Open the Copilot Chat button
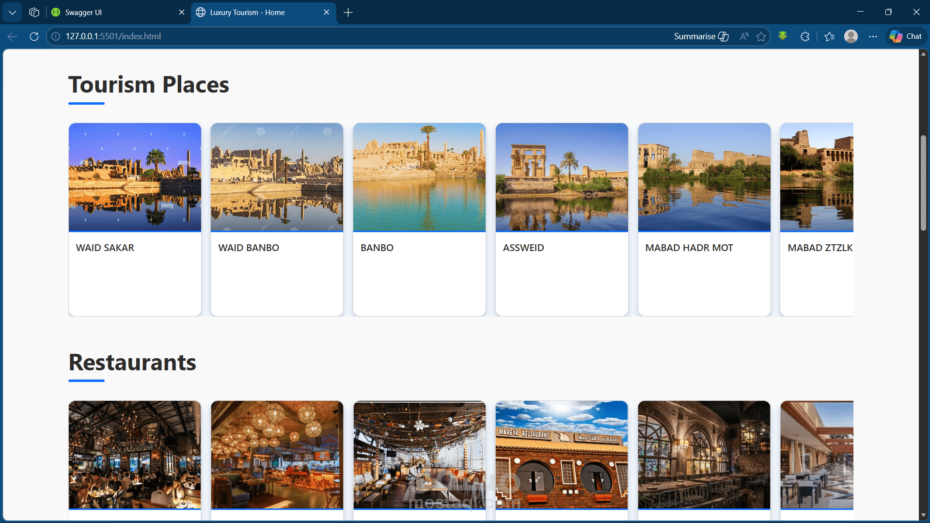 906,36
